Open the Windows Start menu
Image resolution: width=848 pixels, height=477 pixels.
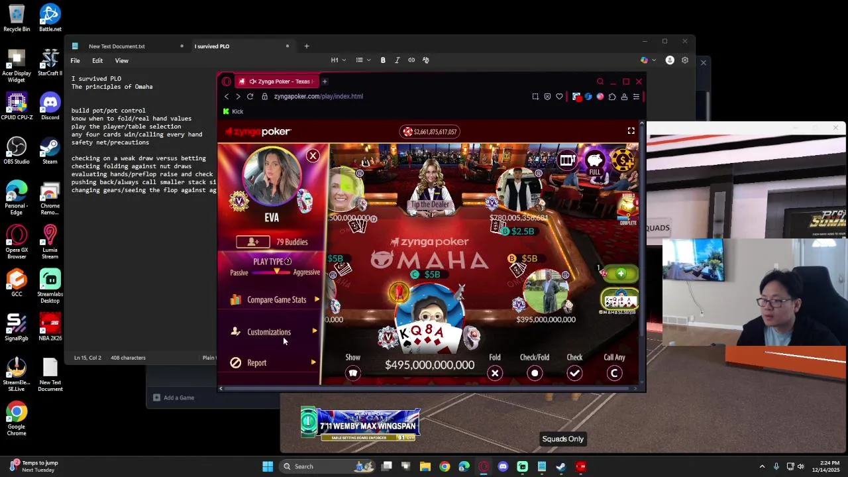pos(268,466)
